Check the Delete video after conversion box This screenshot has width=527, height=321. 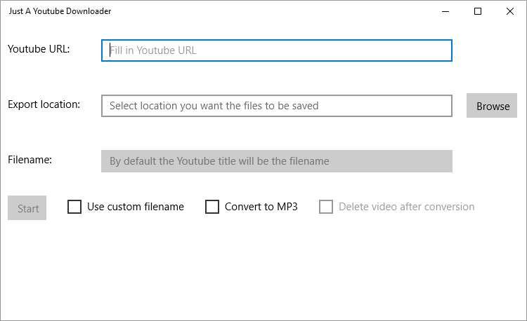tap(326, 207)
